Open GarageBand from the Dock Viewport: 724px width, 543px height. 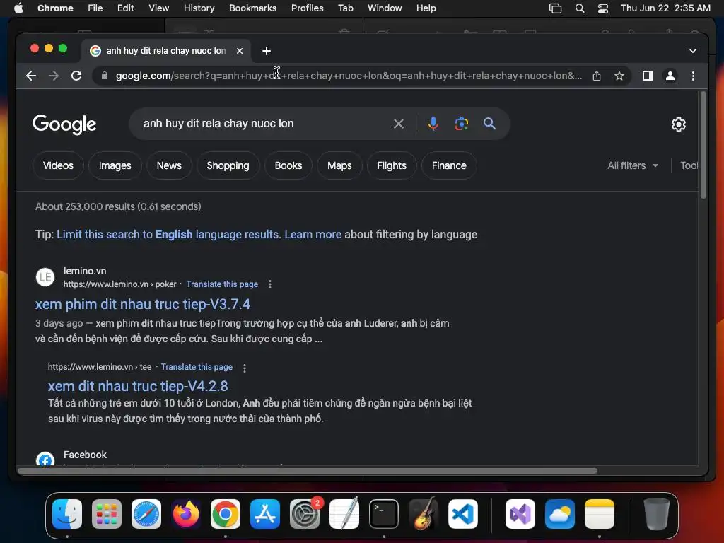[424, 514]
